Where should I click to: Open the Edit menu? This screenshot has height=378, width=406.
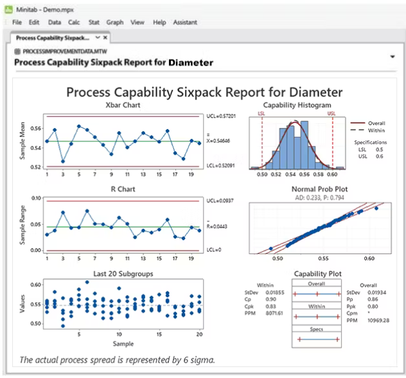35,22
